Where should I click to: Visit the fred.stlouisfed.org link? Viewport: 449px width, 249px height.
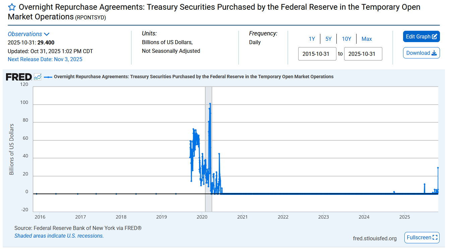[x=374, y=238]
